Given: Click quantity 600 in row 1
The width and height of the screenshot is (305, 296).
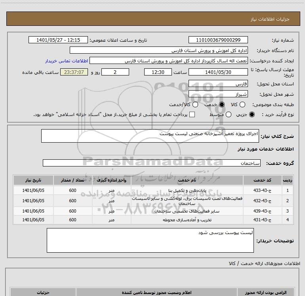Looking at the screenshot, I should click(72, 190).
